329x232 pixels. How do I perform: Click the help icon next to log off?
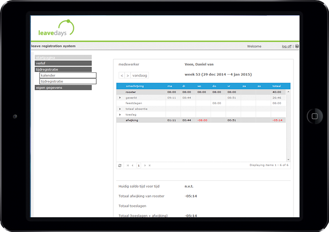tap(297, 46)
